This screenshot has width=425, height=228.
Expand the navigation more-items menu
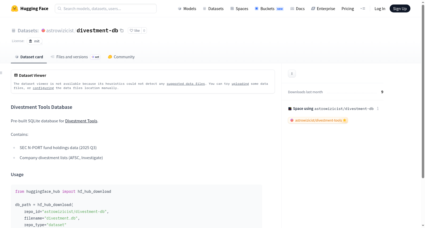(363, 8)
